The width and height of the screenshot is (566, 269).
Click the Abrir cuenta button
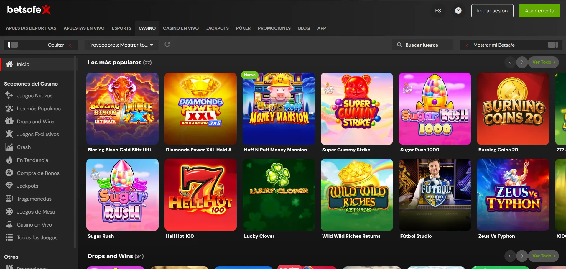pyautogui.click(x=539, y=11)
